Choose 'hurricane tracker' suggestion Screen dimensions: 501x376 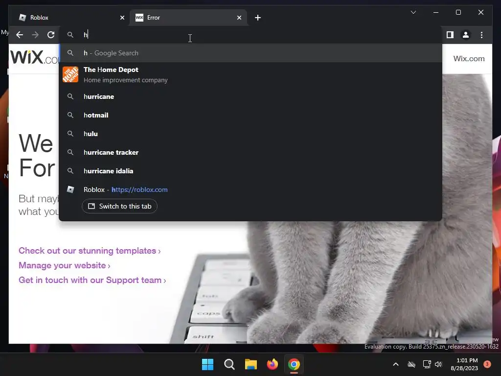(x=250, y=152)
